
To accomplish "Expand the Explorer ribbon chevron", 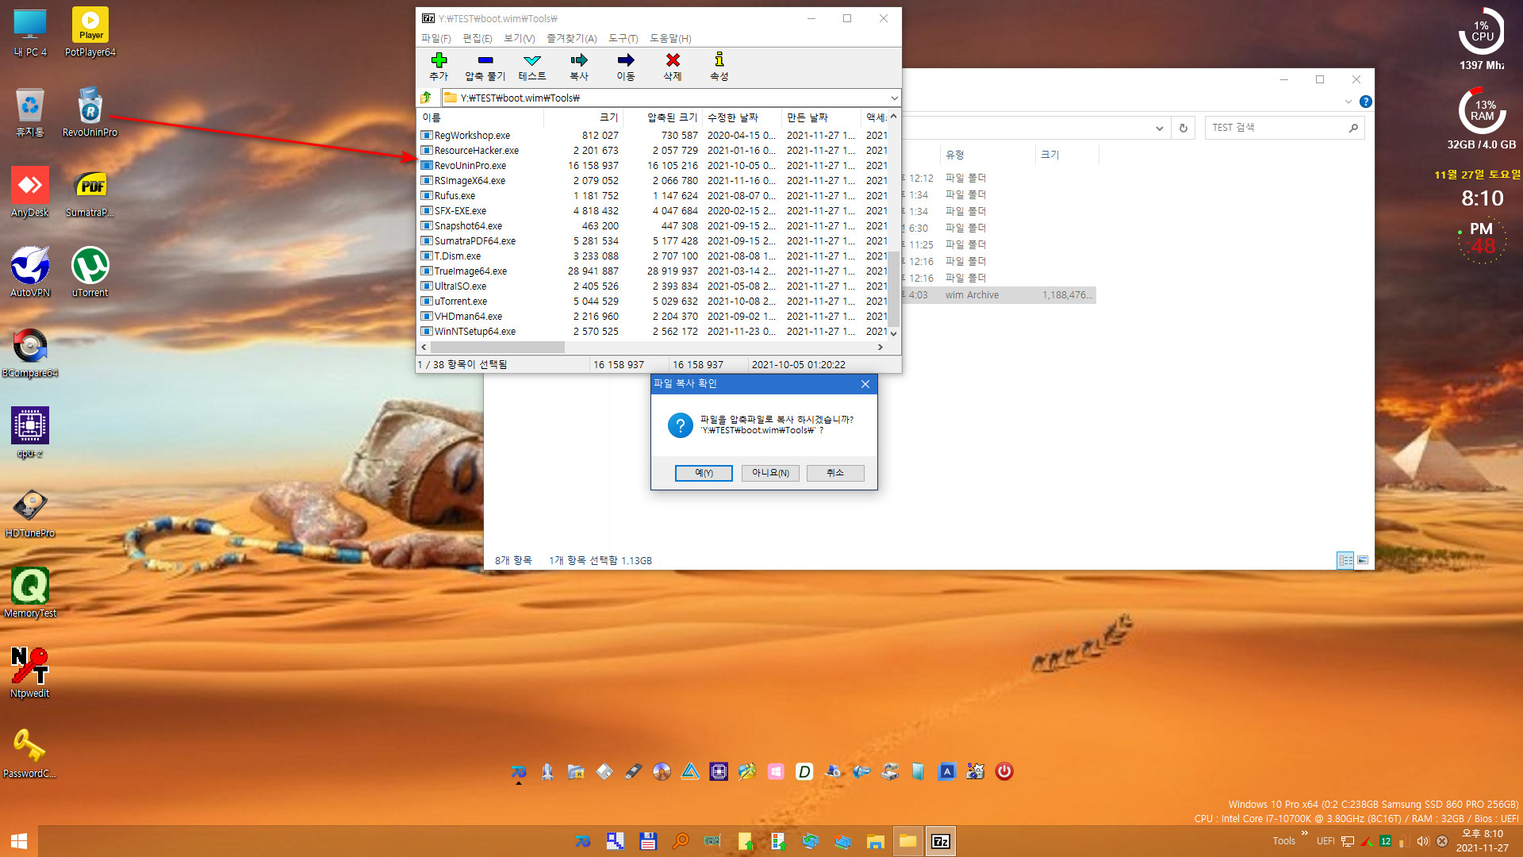I will (1348, 102).
